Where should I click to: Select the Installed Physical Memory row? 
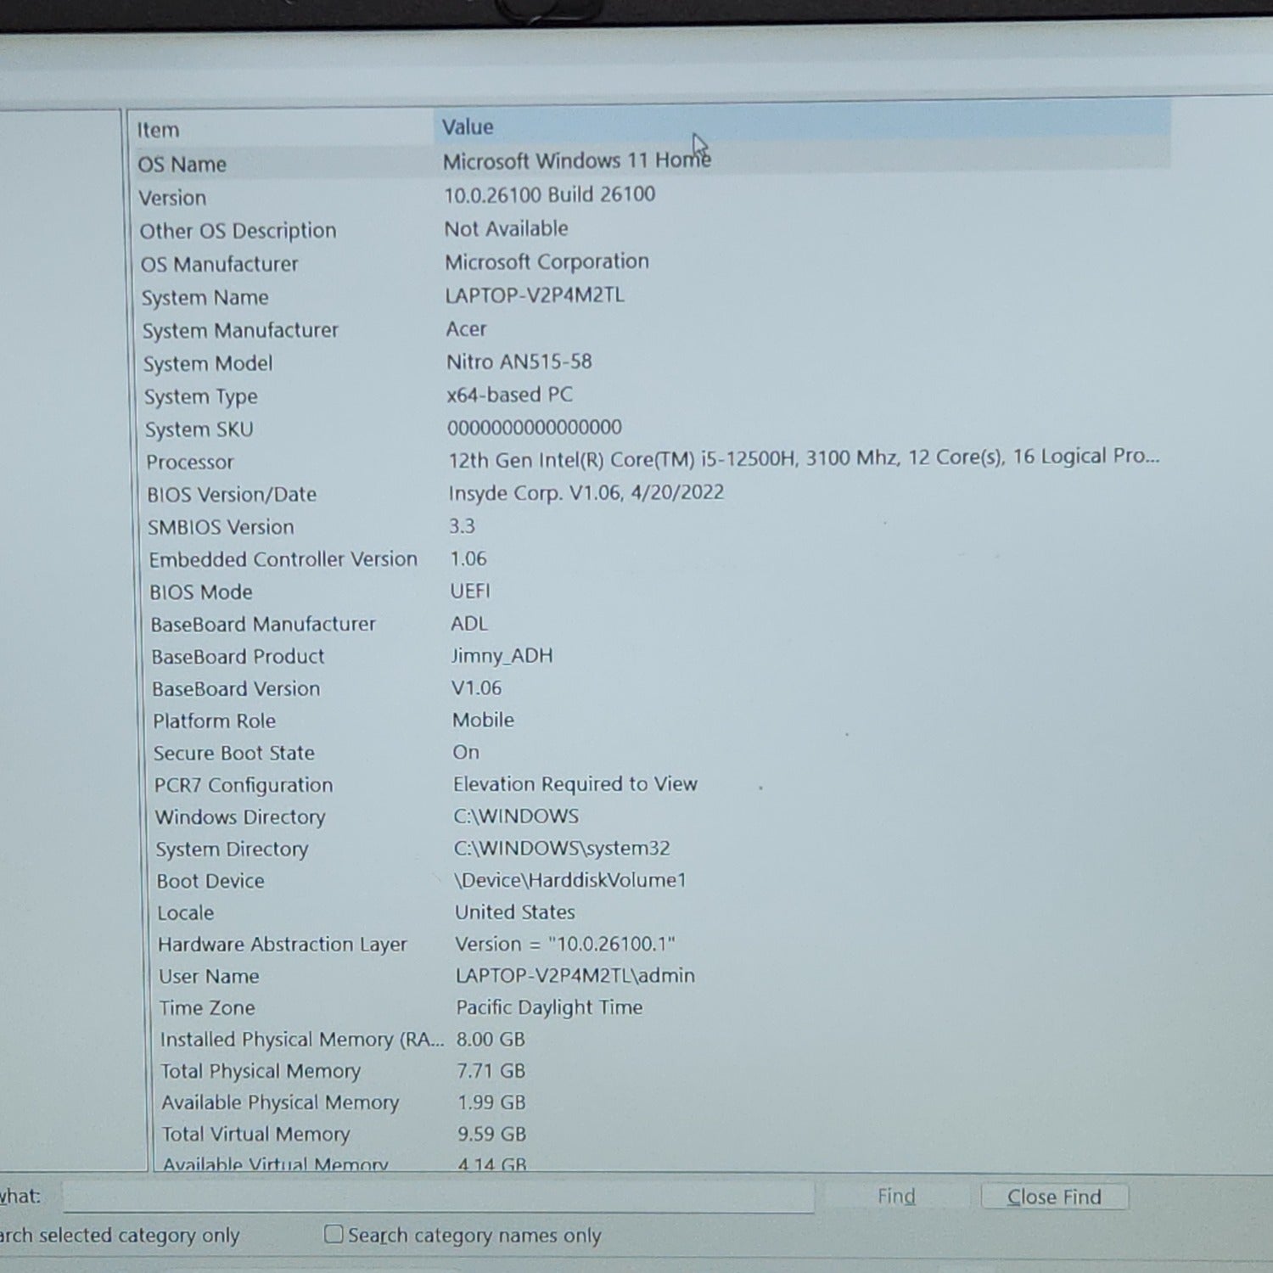[301, 1040]
